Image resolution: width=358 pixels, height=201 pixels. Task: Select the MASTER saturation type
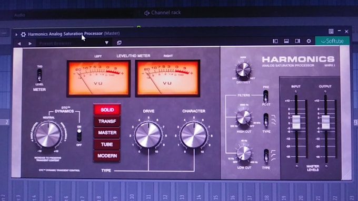tap(107, 133)
